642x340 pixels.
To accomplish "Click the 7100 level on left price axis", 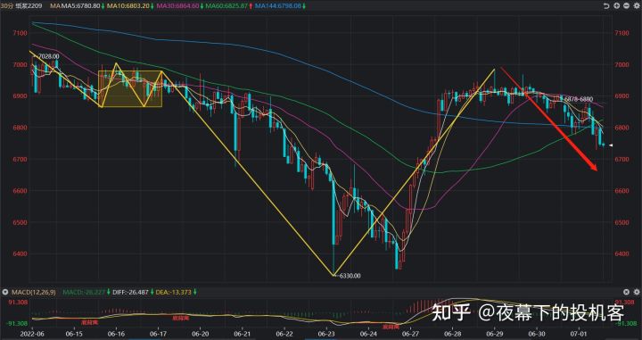I will 20,33.
